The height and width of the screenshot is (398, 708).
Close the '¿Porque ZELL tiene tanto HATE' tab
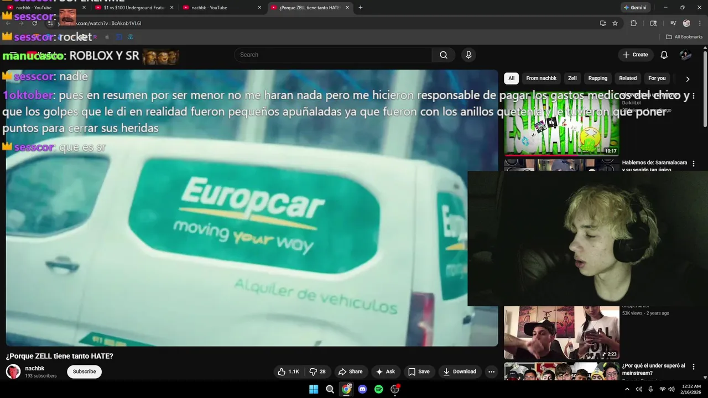pos(347,8)
